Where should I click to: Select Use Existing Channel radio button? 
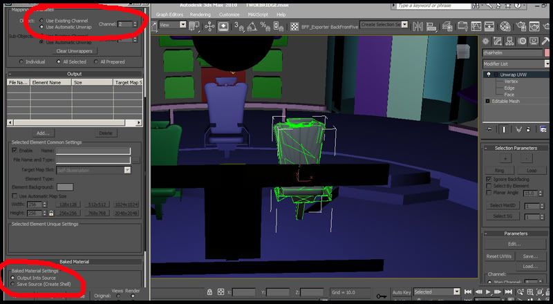[x=42, y=21]
